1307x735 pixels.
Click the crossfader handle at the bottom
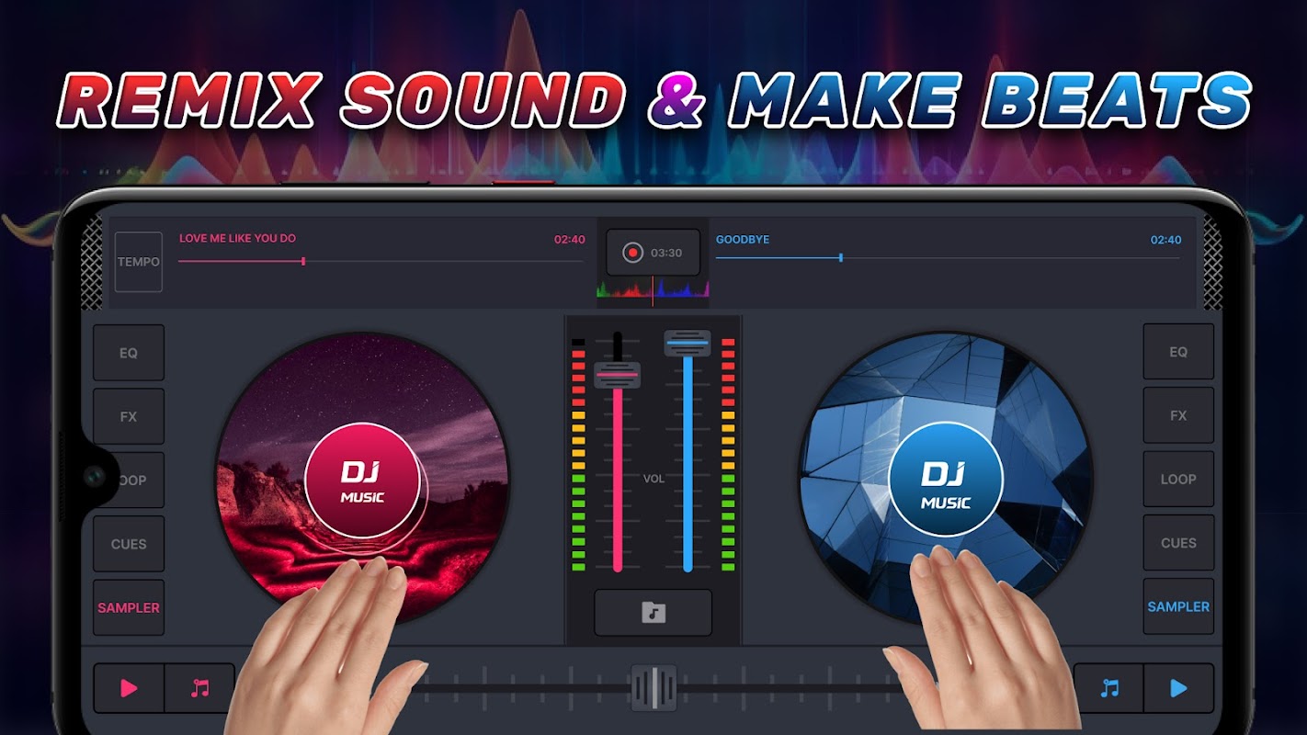653,688
